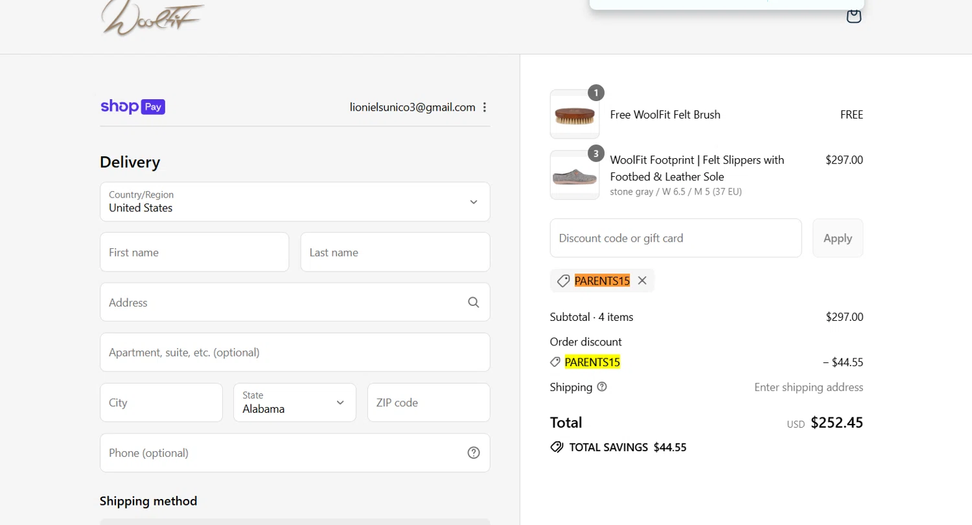The width and height of the screenshot is (972, 525).
Task: Click the Shipping info question mark icon
Action: (602, 387)
